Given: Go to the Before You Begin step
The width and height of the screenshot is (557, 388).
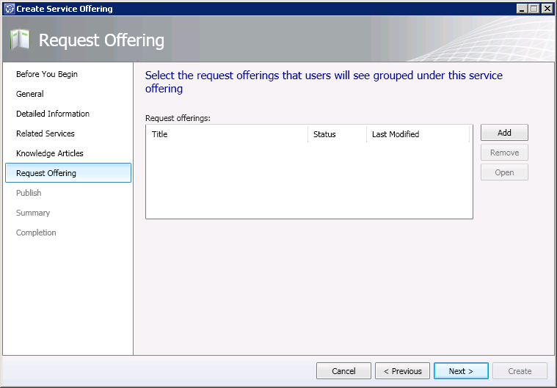Looking at the screenshot, I should (47, 74).
